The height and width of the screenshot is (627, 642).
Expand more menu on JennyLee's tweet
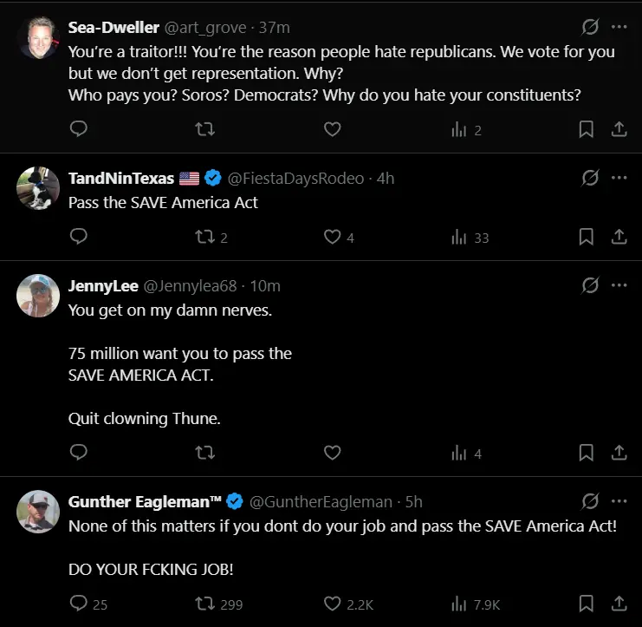pyautogui.click(x=619, y=285)
